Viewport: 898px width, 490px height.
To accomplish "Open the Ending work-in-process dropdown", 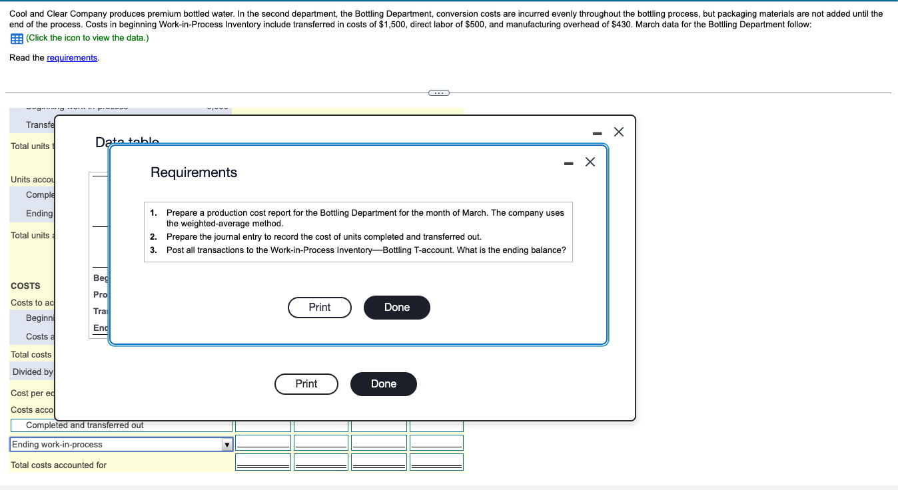I will 226,443.
